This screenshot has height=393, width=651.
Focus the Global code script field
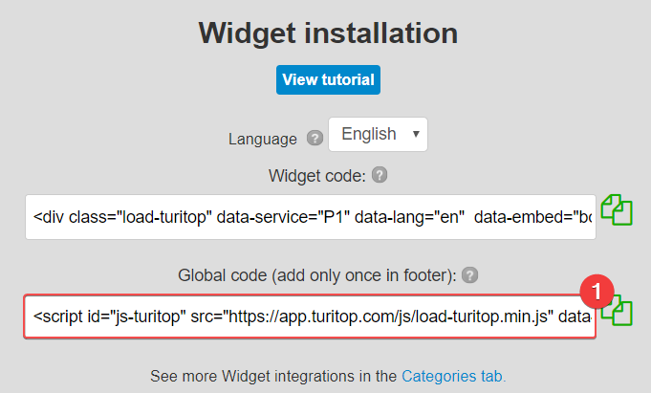[x=310, y=317]
